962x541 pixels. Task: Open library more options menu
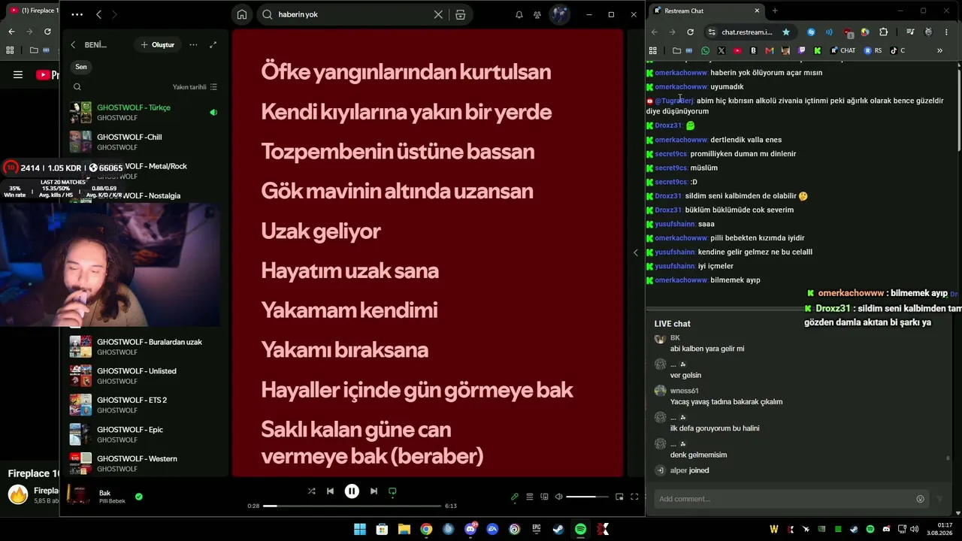click(193, 45)
